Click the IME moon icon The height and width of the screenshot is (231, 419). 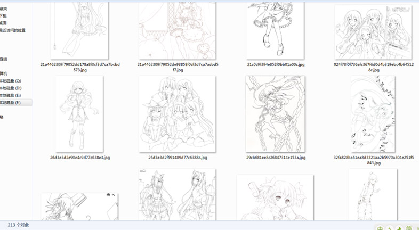tap(399, 228)
